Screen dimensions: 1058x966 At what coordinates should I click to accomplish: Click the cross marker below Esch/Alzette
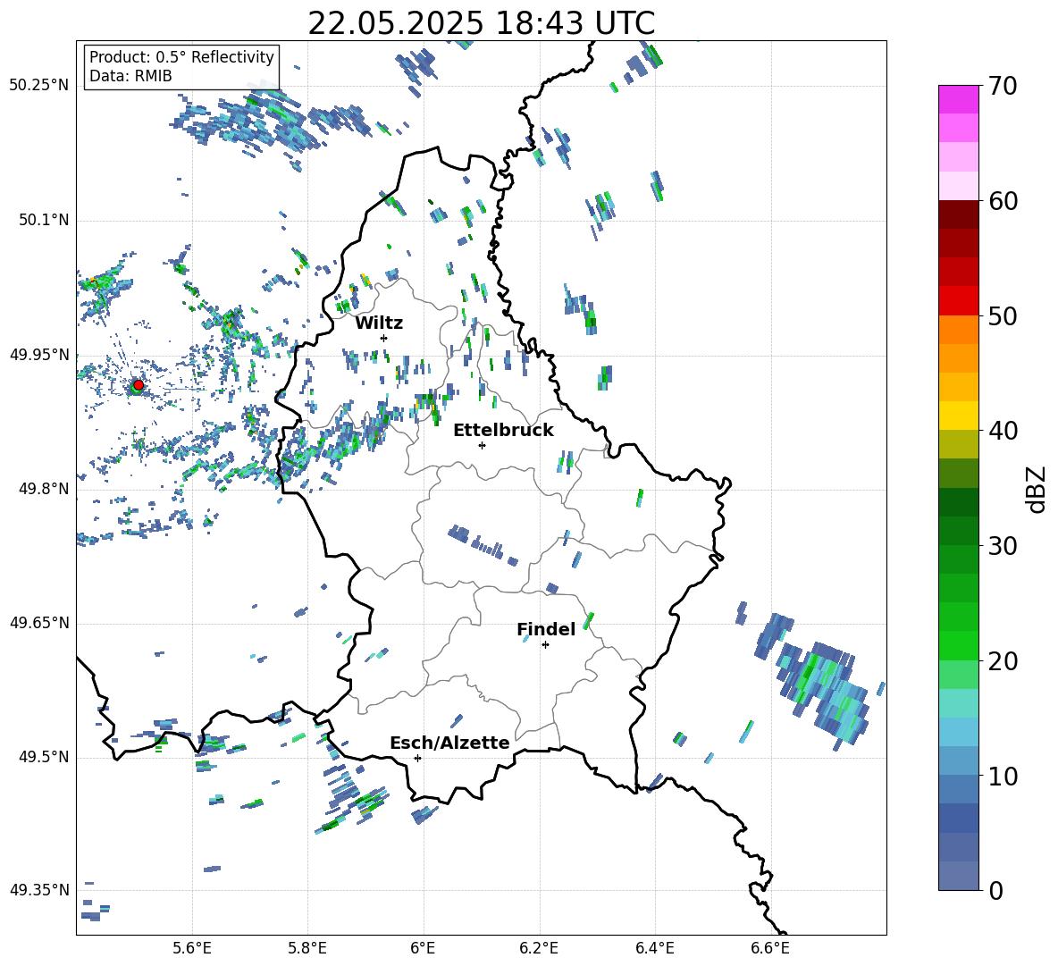point(417,758)
